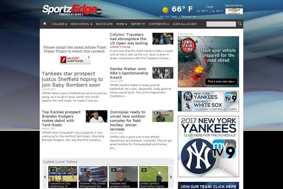Focus the site search input field

[x=221, y=24]
